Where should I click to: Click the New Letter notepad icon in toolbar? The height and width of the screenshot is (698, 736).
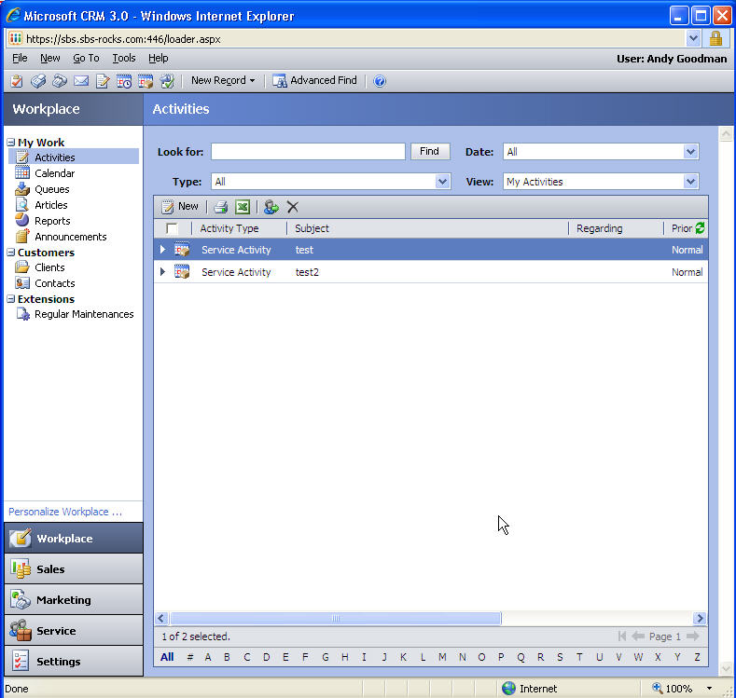pos(103,81)
